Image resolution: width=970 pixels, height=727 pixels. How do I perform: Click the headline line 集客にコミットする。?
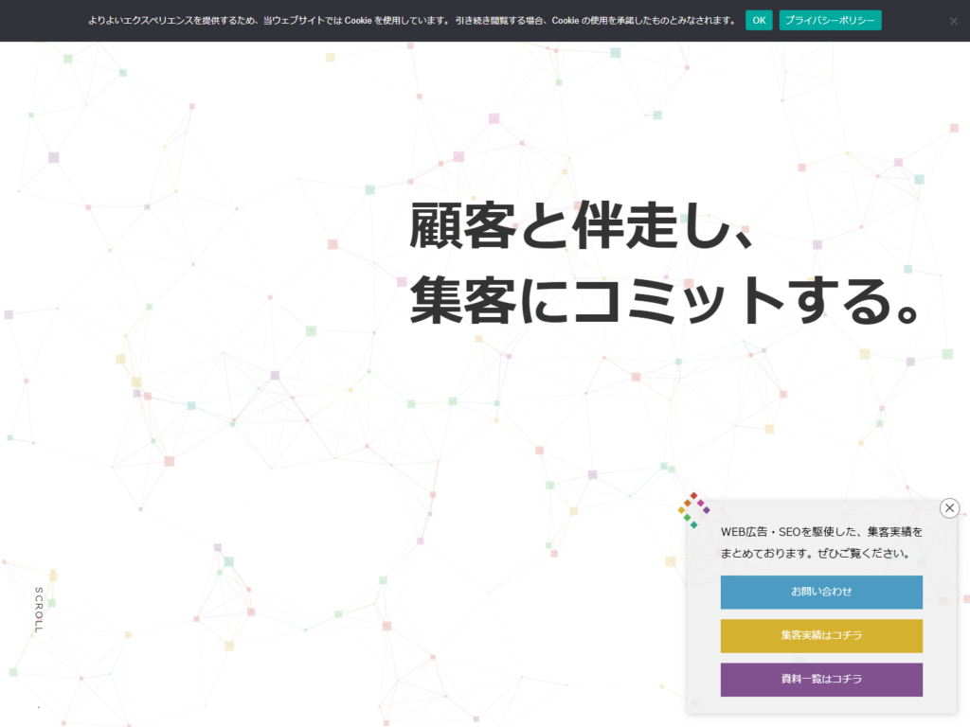tap(665, 300)
